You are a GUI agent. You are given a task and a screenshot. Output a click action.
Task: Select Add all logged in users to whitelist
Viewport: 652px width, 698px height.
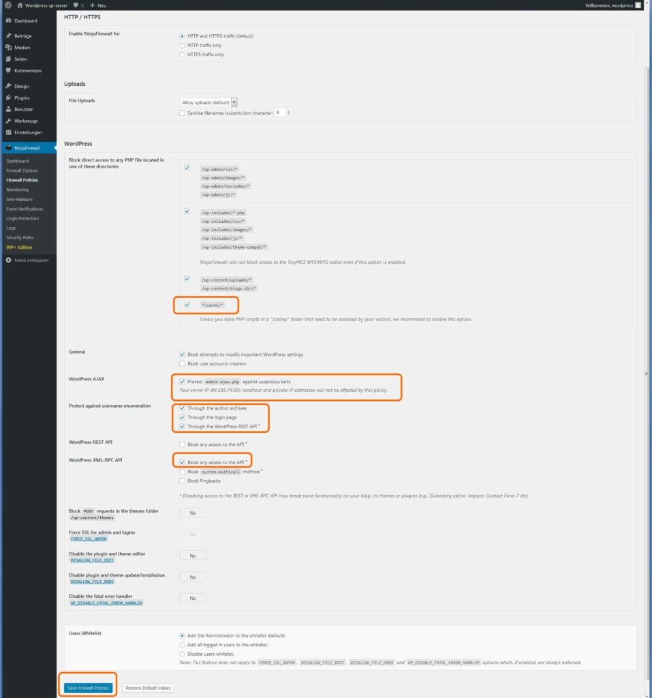click(x=182, y=645)
